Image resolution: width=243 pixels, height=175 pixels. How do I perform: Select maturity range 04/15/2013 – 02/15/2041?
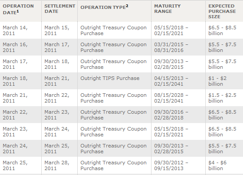click(171, 81)
